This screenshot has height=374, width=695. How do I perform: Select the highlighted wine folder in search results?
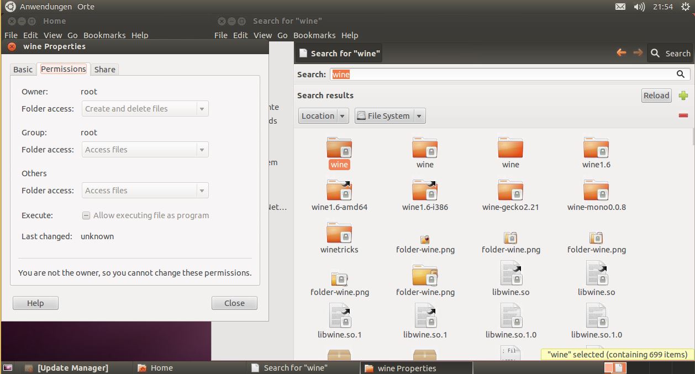[339, 153]
